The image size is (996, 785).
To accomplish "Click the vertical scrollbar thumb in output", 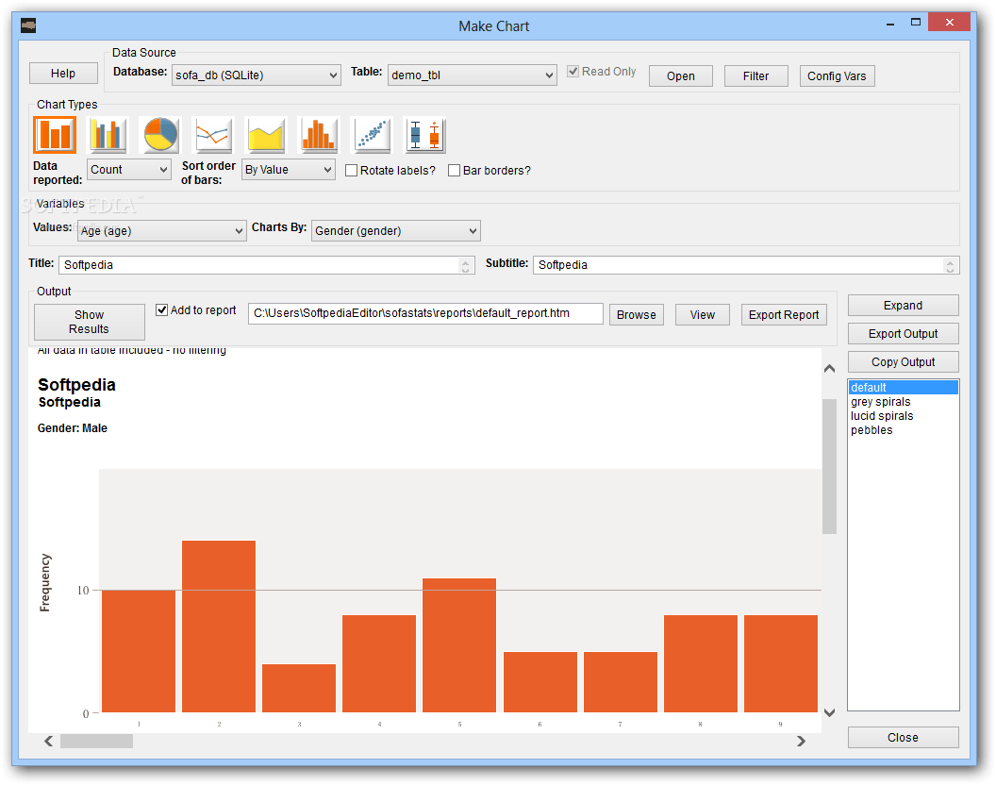I will (829, 466).
